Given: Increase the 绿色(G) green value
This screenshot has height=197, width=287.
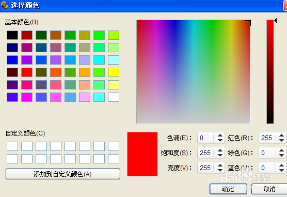Looking at the screenshot, I should click(282, 150).
